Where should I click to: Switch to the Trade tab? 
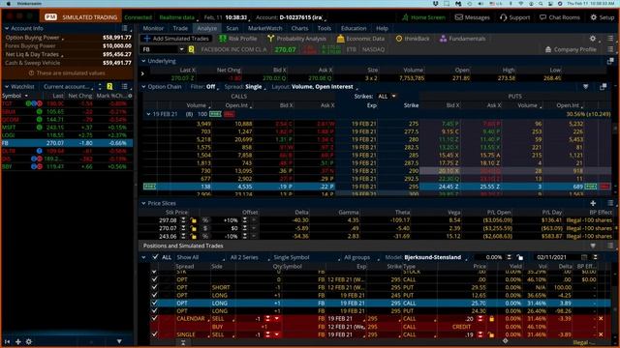(x=180, y=28)
